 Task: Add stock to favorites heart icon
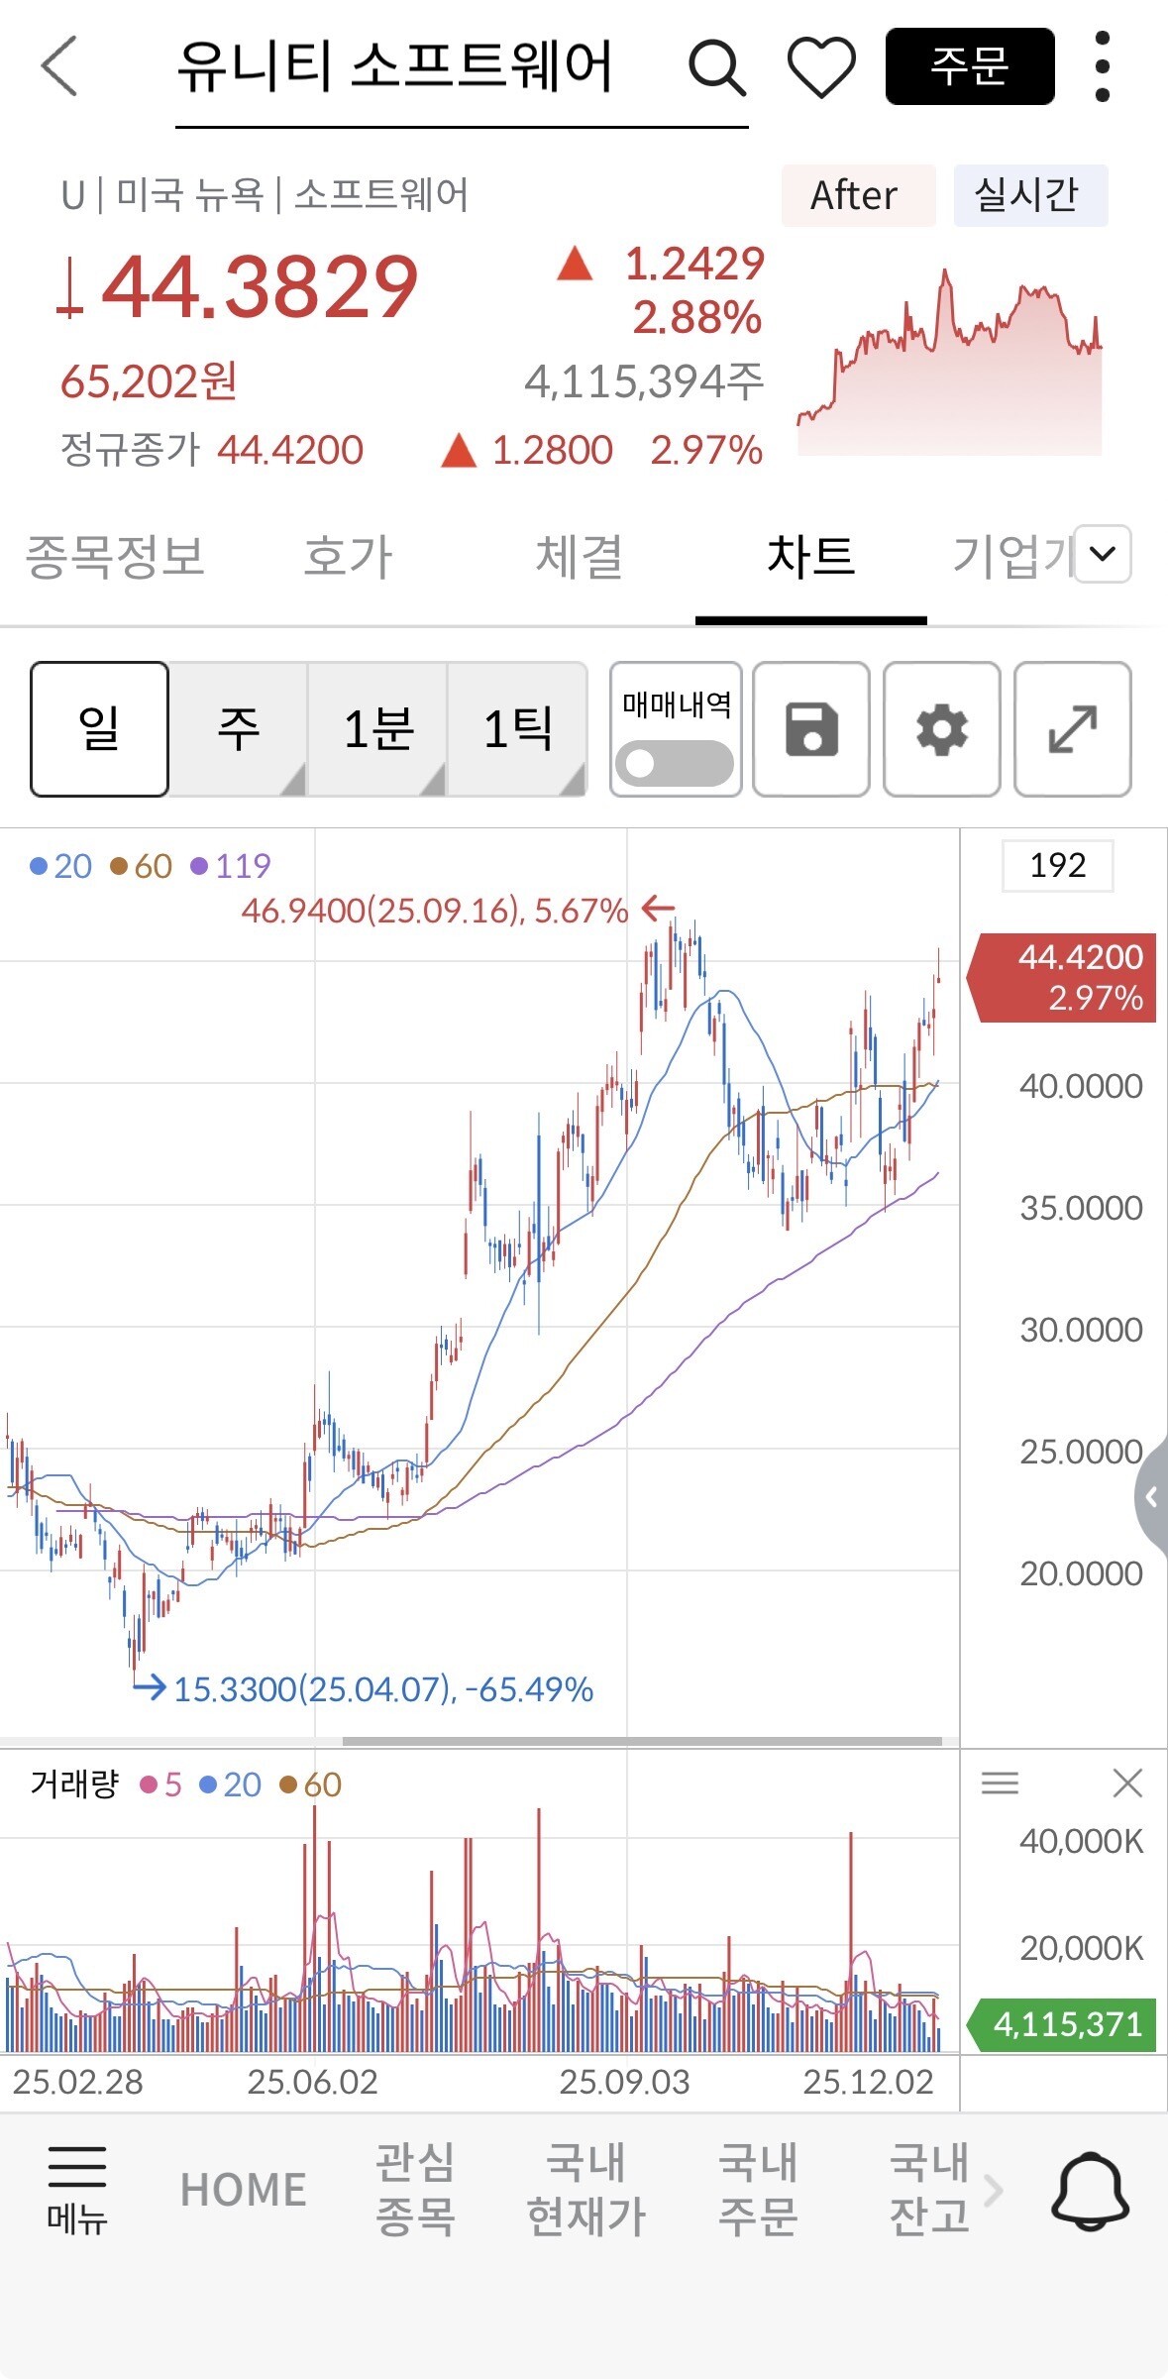[821, 67]
